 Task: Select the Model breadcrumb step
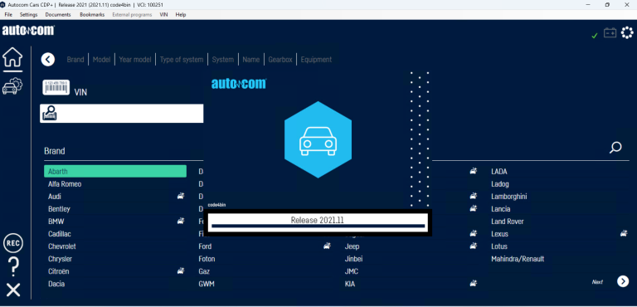[101, 60]
